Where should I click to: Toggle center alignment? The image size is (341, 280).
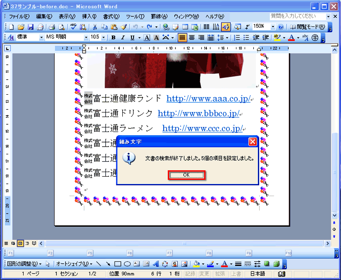[191, 37]
